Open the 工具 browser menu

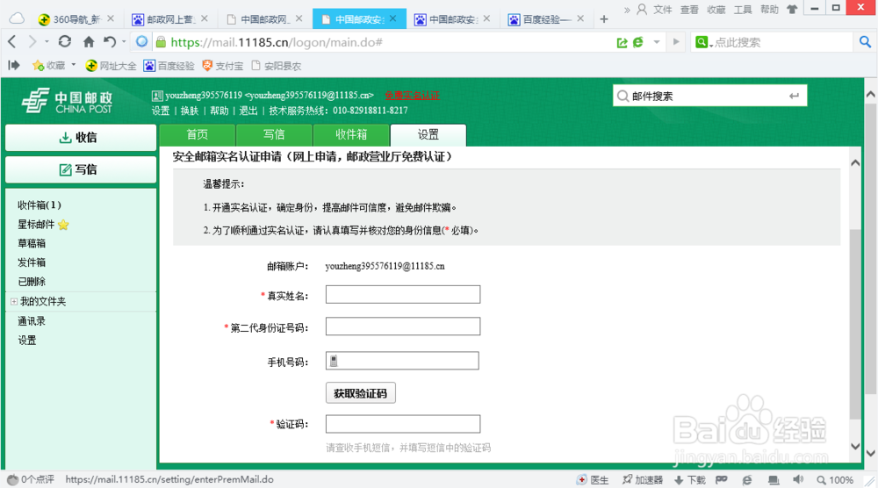(743, 10)
